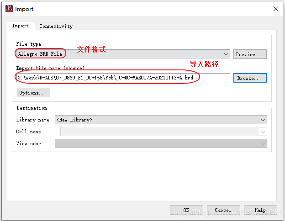
Task: Click the 'Library name' label
Action: (33, 120)
